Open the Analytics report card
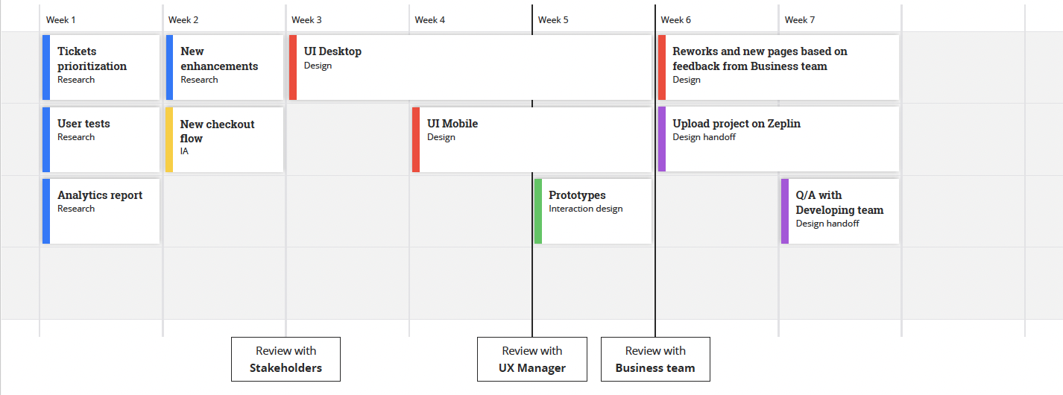 click(x=101, y=210)
